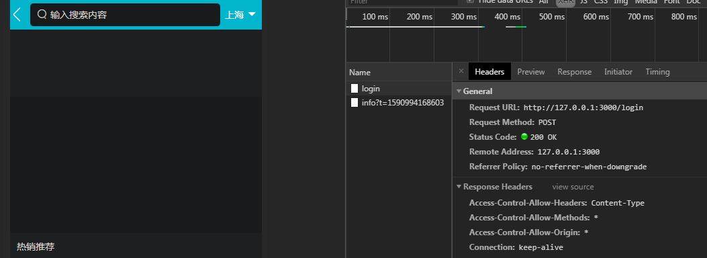The height and width of the screenshot is (258, 707).
Task: Open the Initiator tab
Action: [618, 72]
